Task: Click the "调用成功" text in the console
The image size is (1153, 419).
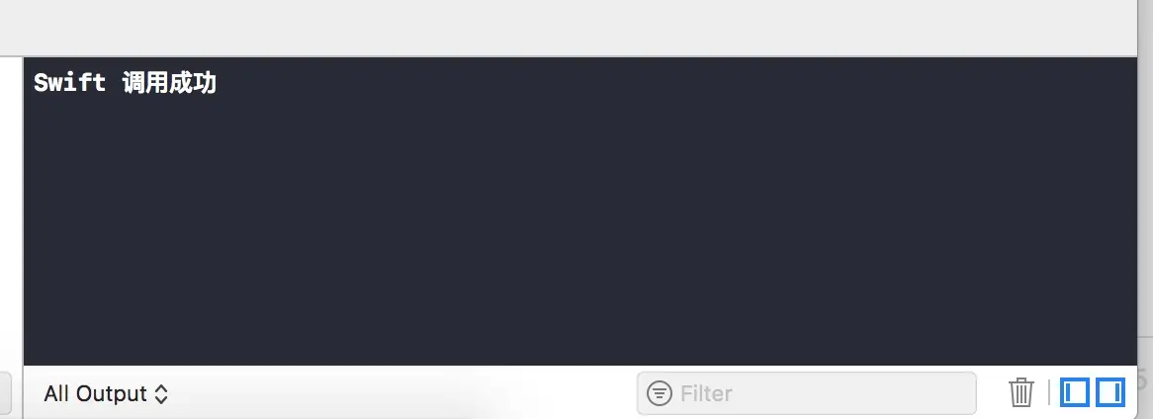Action: pos(169,83)
